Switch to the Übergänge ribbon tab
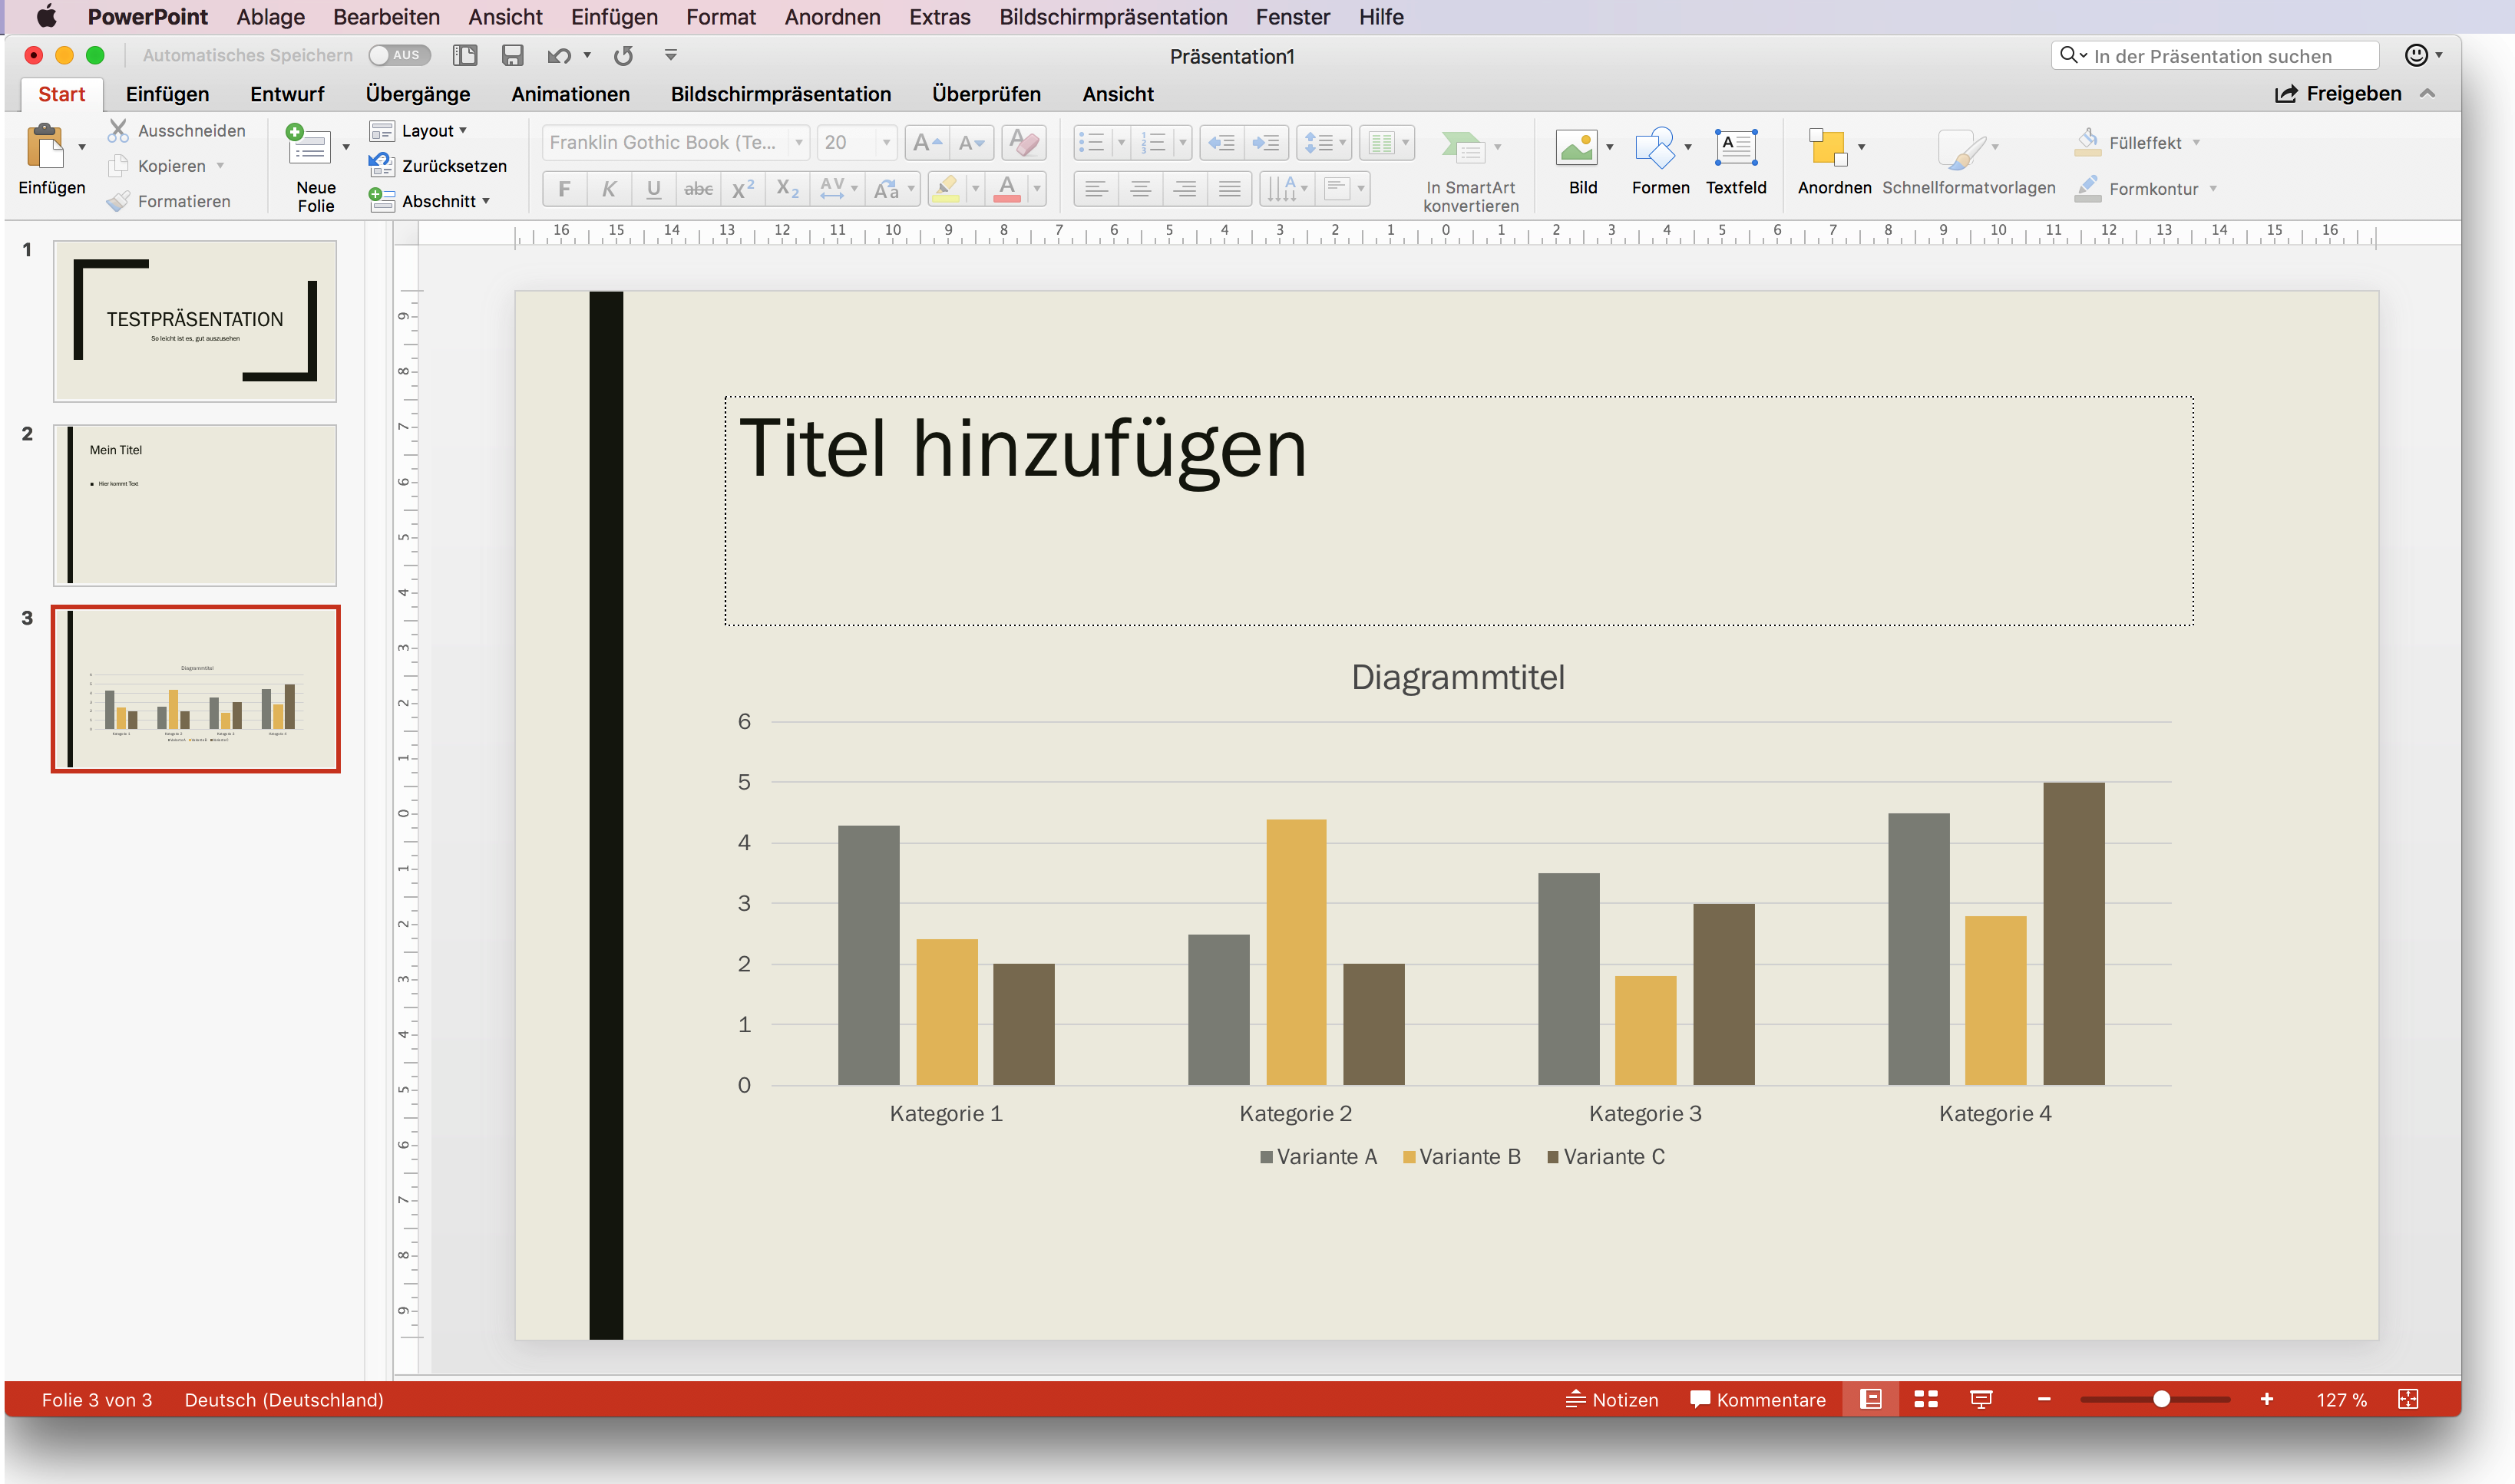The image size is (2515, 1484). coord(418,94)
